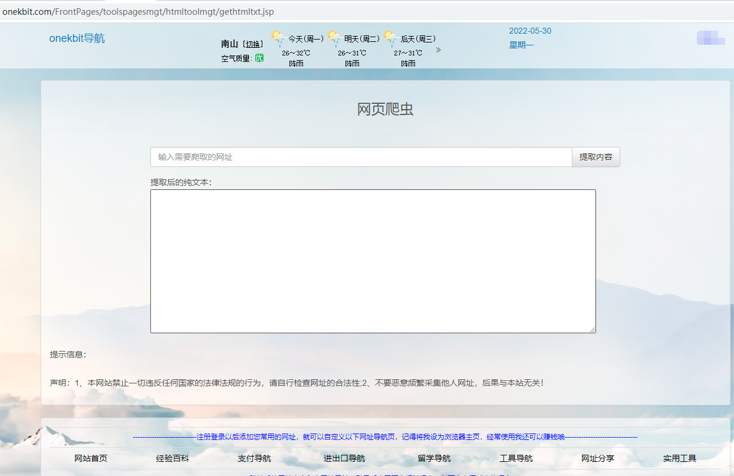Click the URL input field 输入需要爬取的网址
The height and width of the screenshot is (476, 734).
point(361,156)
